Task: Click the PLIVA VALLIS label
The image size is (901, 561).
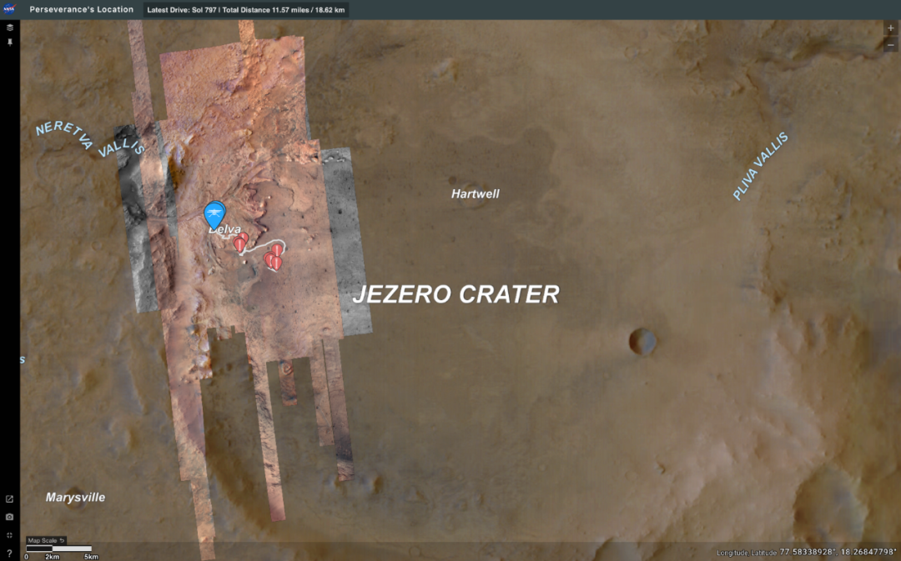Action: (x=760, y=166)
